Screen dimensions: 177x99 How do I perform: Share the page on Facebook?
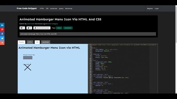click(x=2, y=34)
